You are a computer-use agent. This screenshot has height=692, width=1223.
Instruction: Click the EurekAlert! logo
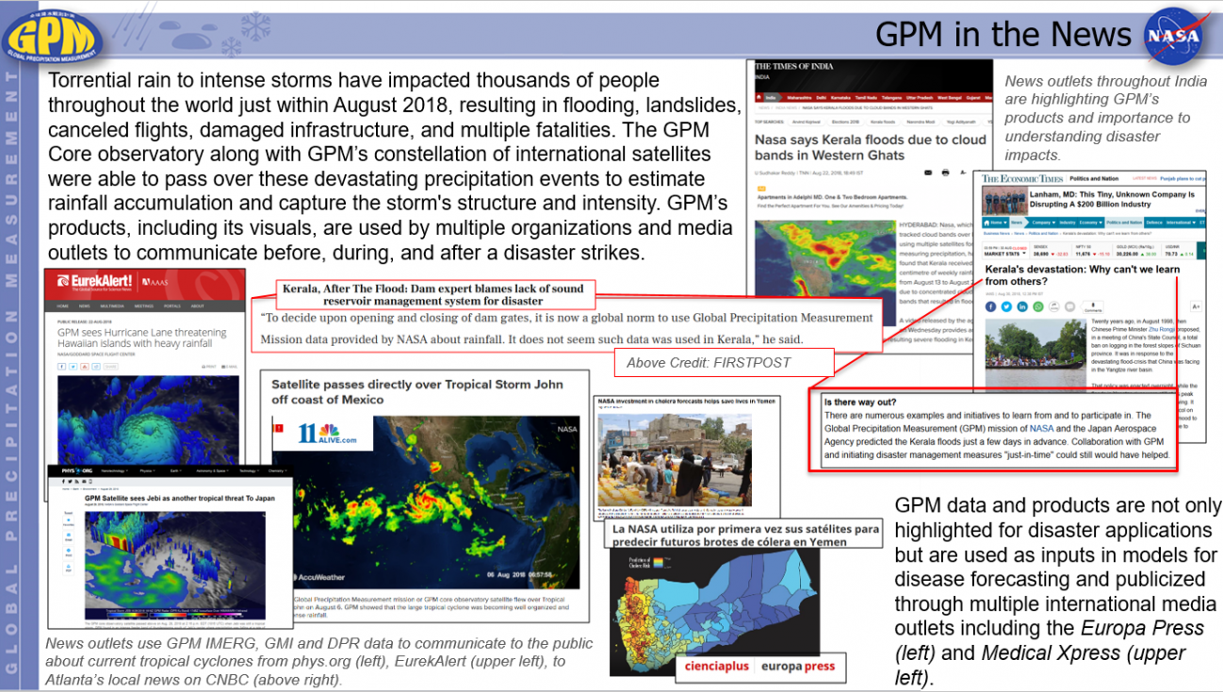click(x=94, y=281)
